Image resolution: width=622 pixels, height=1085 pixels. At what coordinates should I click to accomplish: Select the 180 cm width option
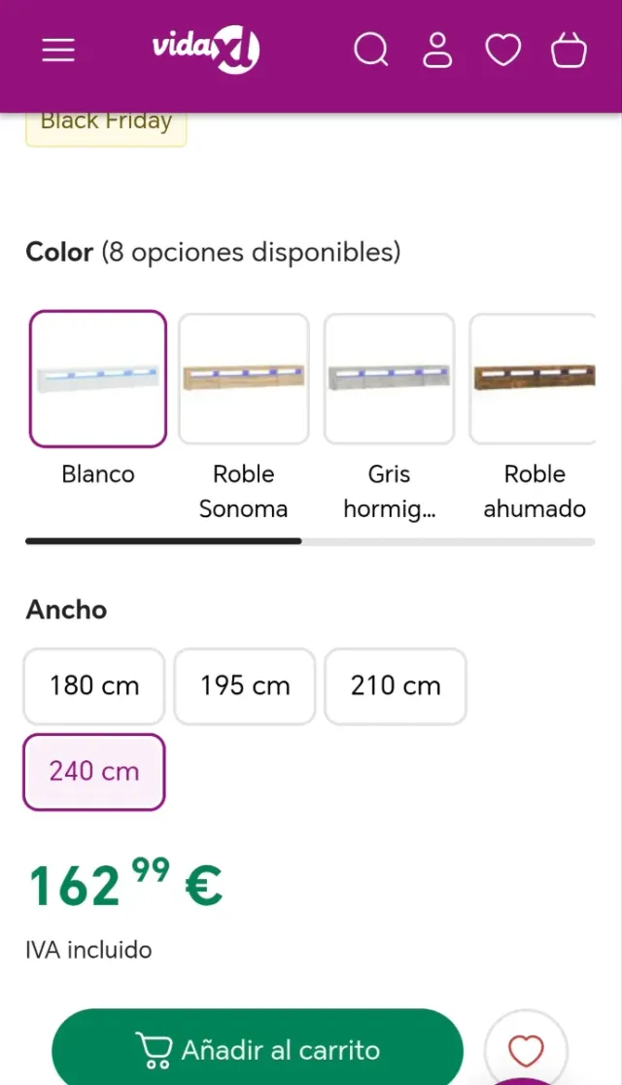[x=93, y=686]
